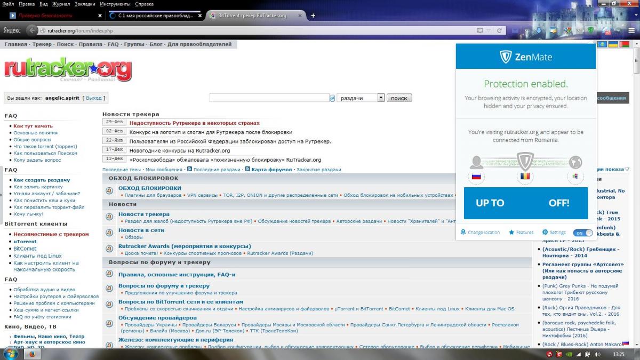
Task: Open the Журнал menu
Action: (x=61, y=4)
